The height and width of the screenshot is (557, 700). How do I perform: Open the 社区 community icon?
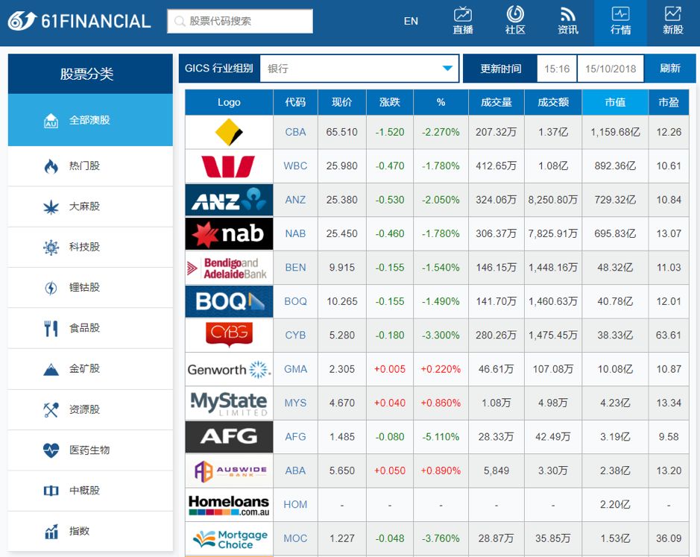pos(515,21)
